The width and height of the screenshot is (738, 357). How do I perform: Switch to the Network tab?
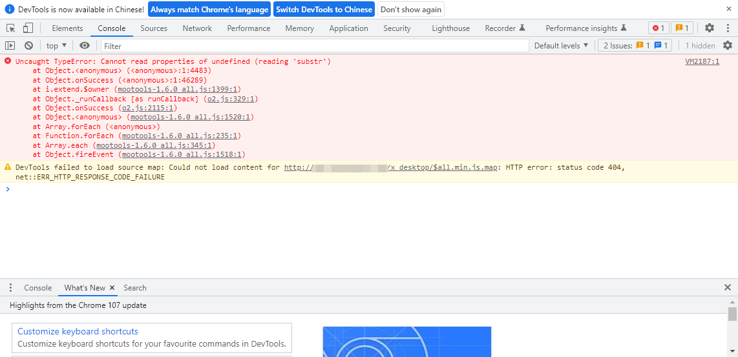[x=197, y=28]
